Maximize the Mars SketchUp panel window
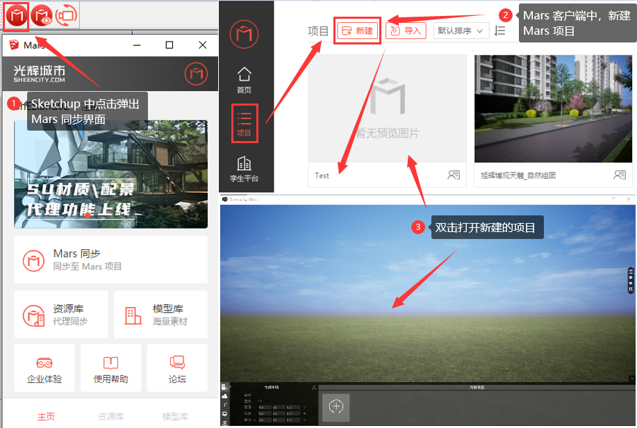The width and height of the screenshot is (637, 428). pos(169,45)
